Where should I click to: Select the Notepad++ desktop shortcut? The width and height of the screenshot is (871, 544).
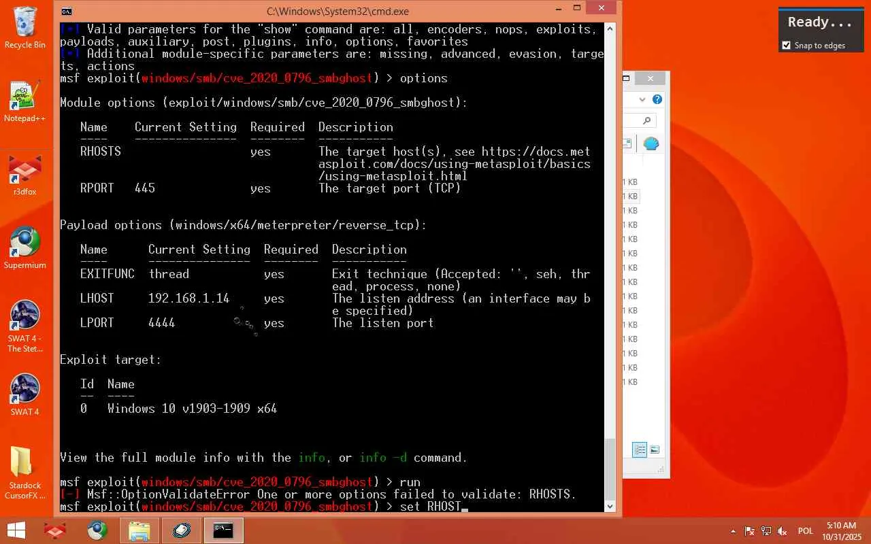[x=25, y=101]
